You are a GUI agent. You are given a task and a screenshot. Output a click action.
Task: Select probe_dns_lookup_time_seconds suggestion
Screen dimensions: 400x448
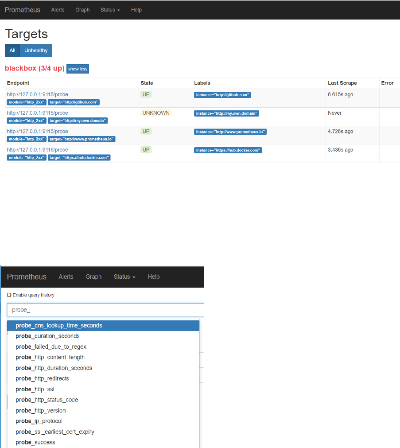click(103, 326)
